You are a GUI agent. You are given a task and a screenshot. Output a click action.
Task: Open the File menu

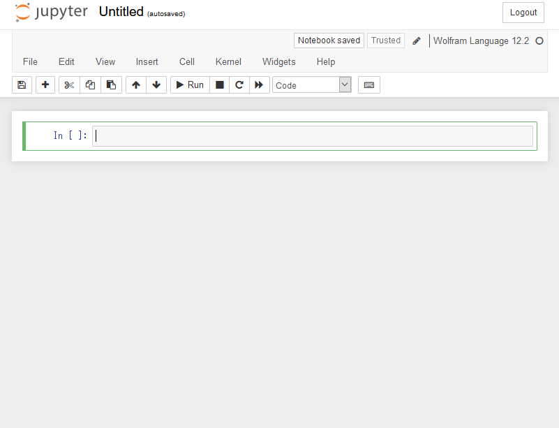click(30, 61)
